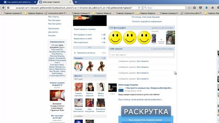Click the video icon beside 'Видеозаписи со мной'

pos(104,39)
